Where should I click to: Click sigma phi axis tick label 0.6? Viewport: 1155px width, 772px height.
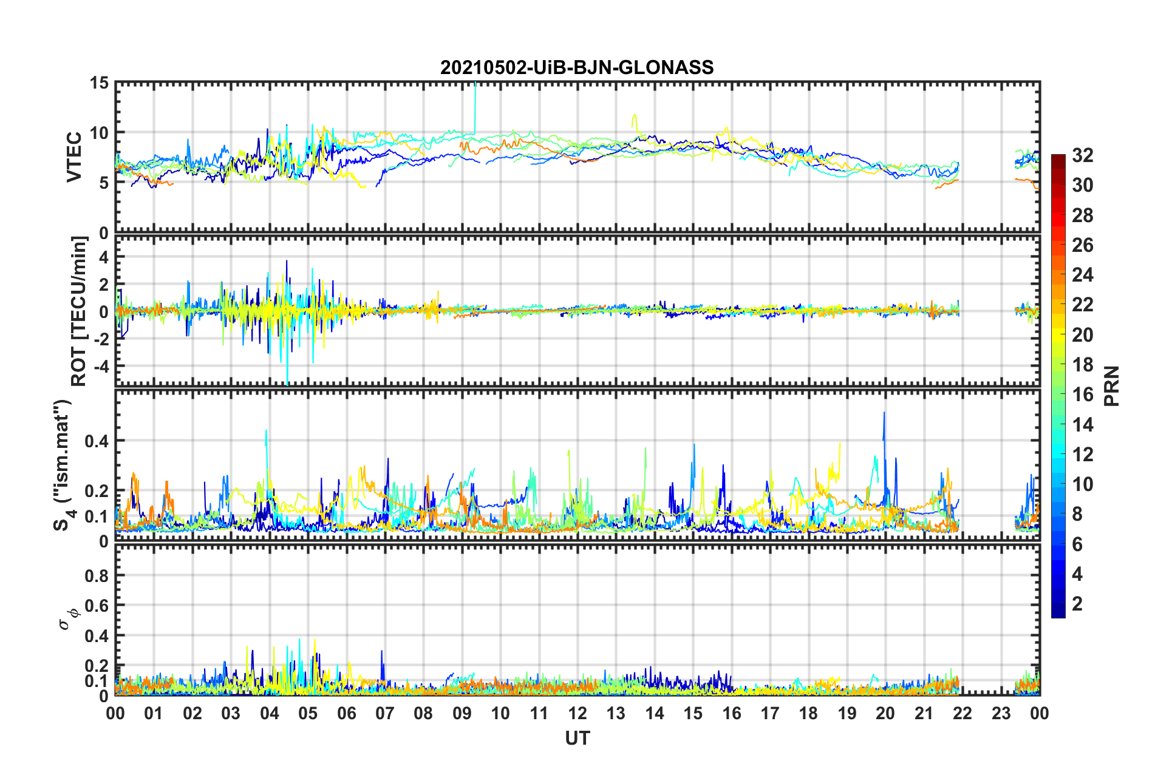97,605
